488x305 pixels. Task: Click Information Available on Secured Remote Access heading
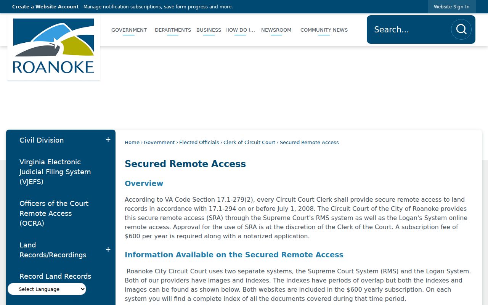234,255
